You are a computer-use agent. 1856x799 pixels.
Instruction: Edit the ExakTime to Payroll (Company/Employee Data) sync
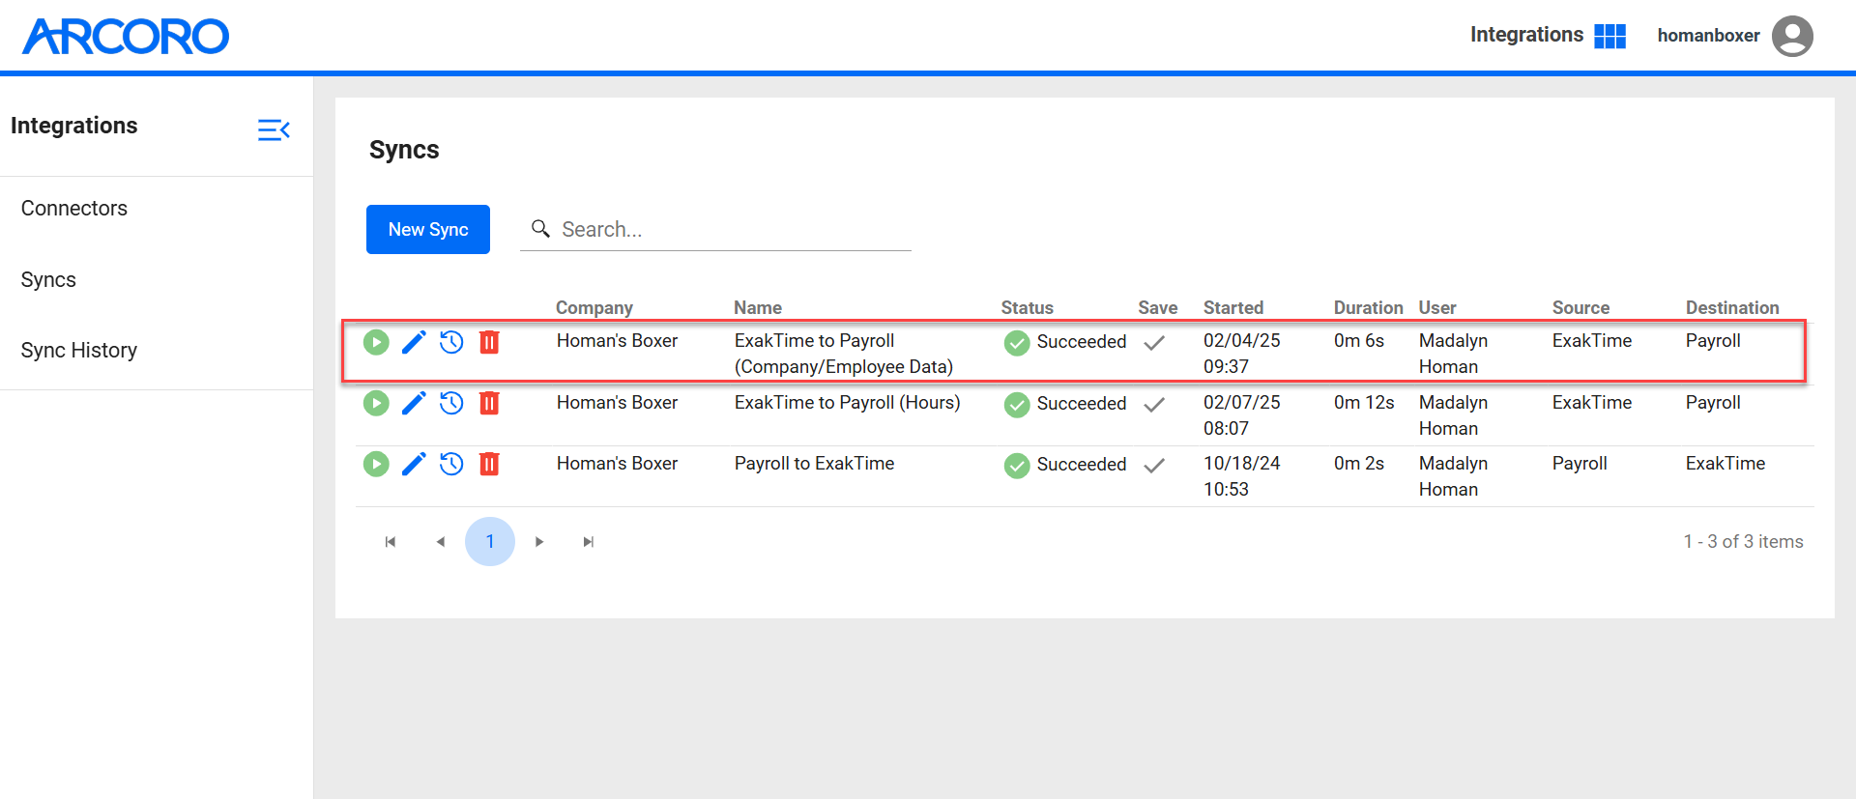(414, 342)
